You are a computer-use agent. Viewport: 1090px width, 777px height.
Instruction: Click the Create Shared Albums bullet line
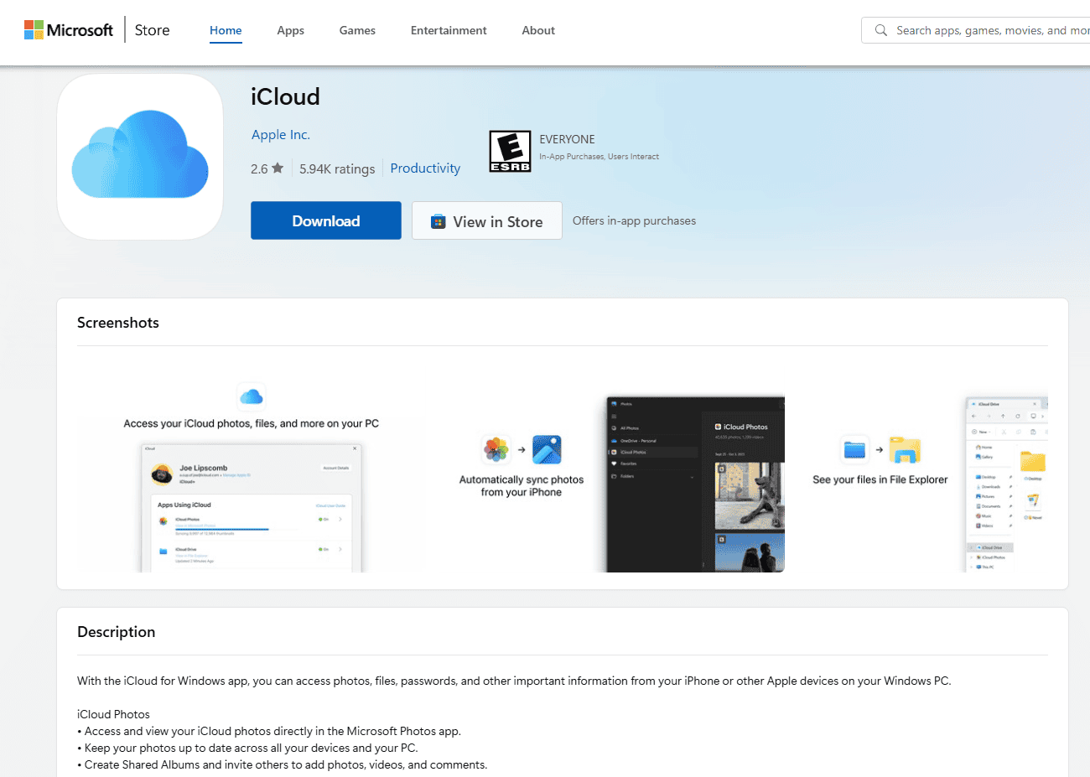[283, 764]
